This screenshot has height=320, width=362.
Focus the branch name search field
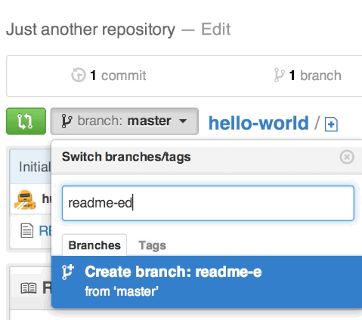(208, 203)
